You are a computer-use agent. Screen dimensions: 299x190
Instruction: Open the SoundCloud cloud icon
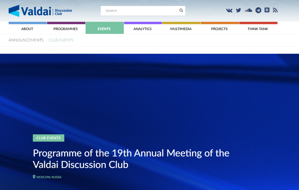click(x=248, y=10)
